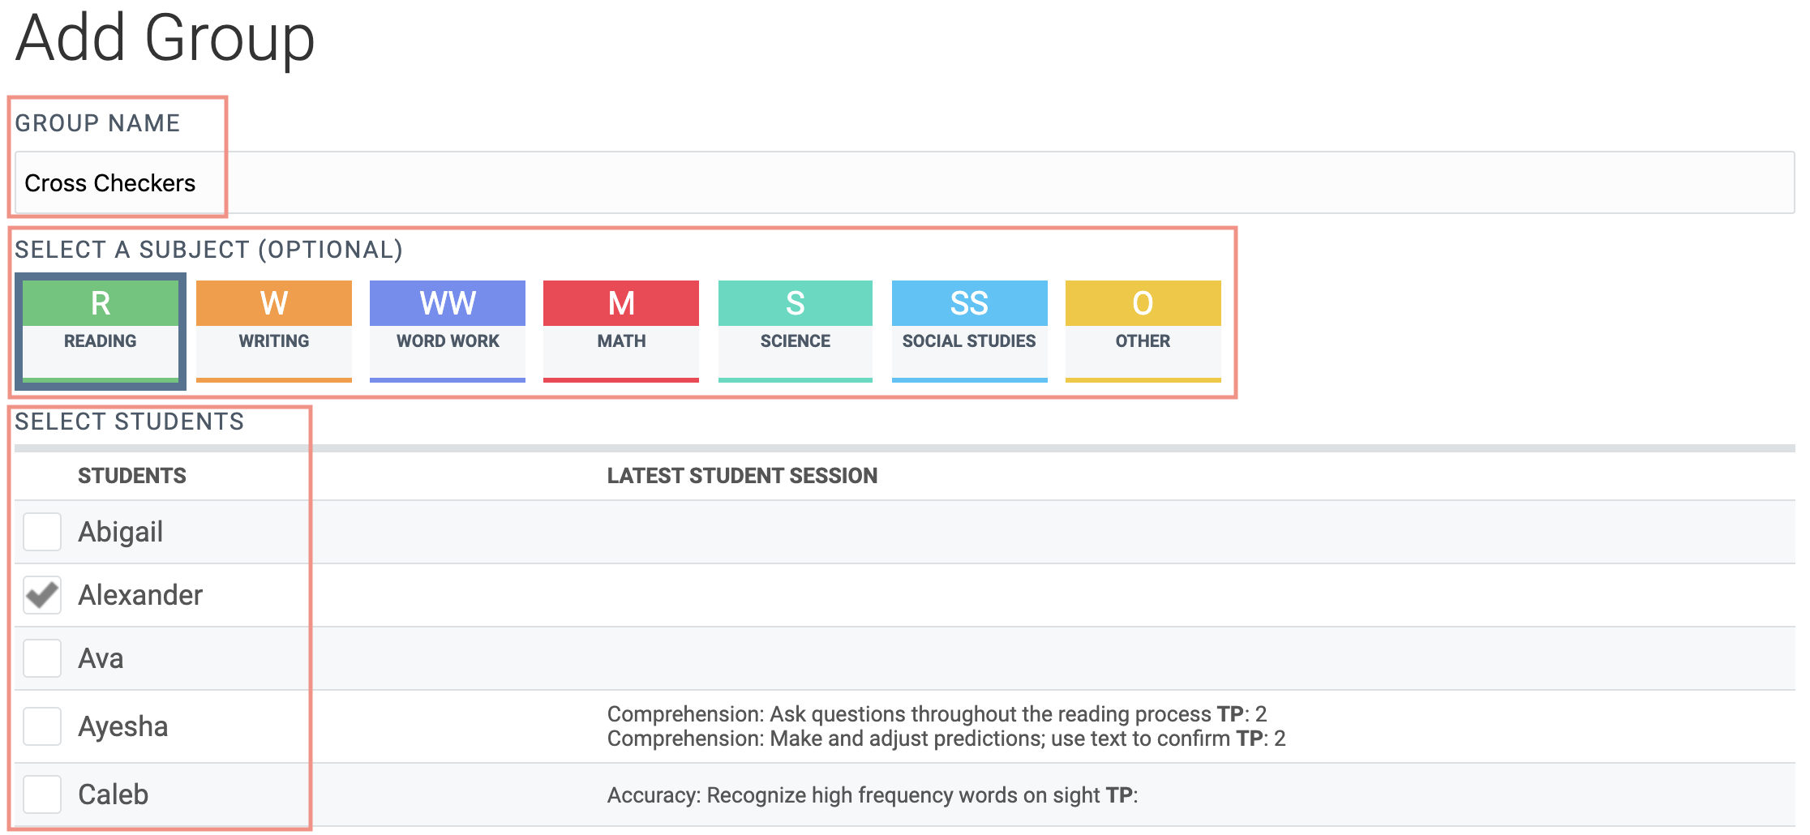This screenshot has height=835, width=1810.
Task: Uncheck Alexander's selection checkbox
Action: tap(42, 595)
